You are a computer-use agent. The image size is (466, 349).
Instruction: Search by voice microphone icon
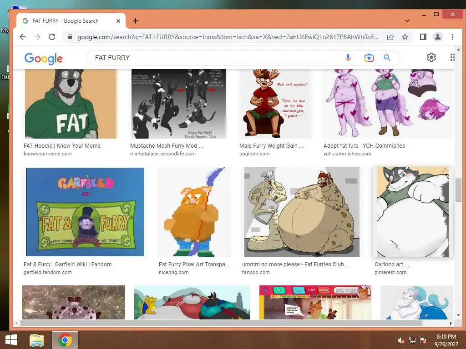pos(348,58)
